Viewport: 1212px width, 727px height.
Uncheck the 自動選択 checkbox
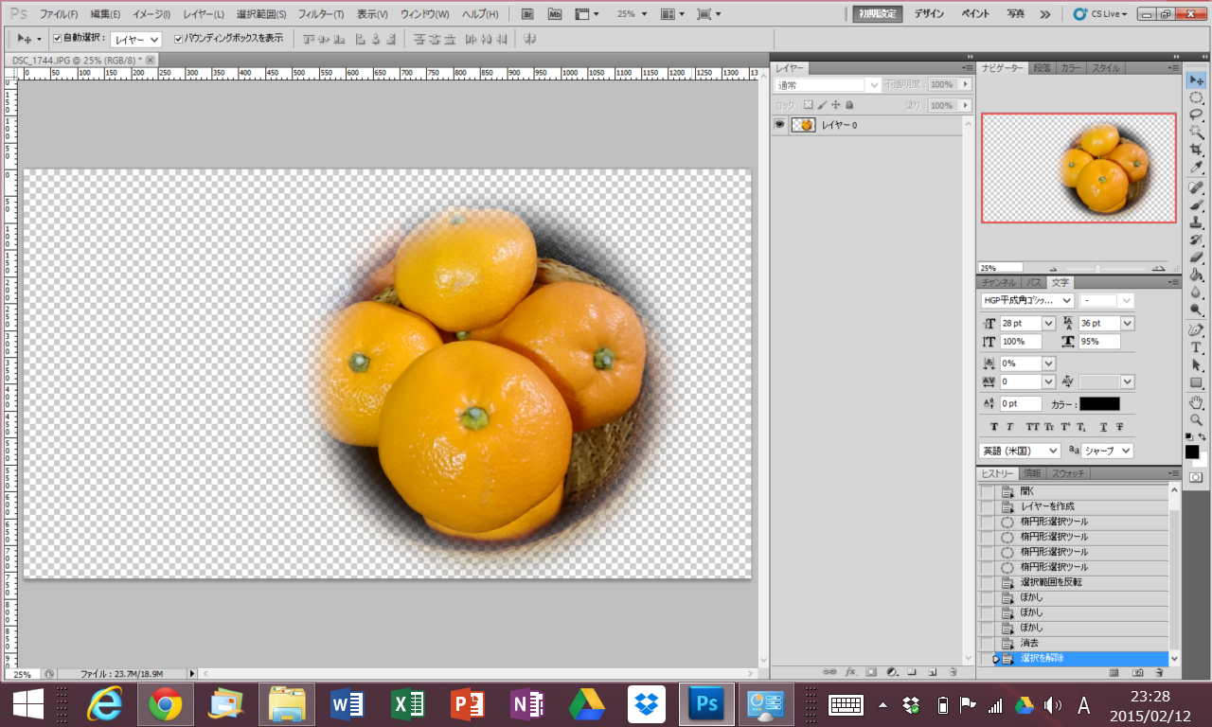pos(57,39)
